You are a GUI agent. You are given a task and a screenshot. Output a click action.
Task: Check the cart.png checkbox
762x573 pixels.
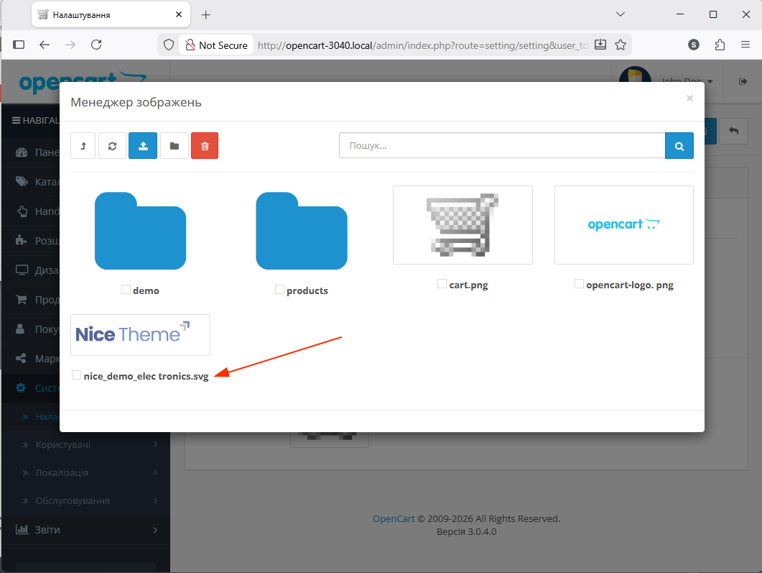click(x=442, y=283)
